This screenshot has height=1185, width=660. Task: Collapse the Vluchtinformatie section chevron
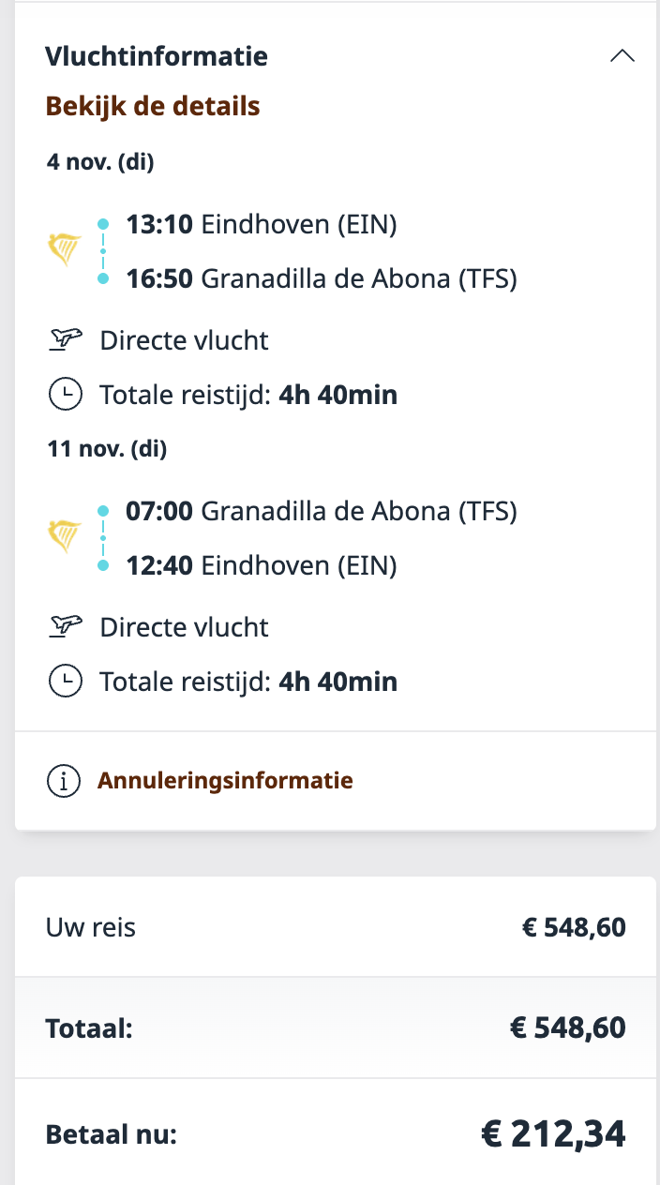pyautogui.click(x=622, y=56)
